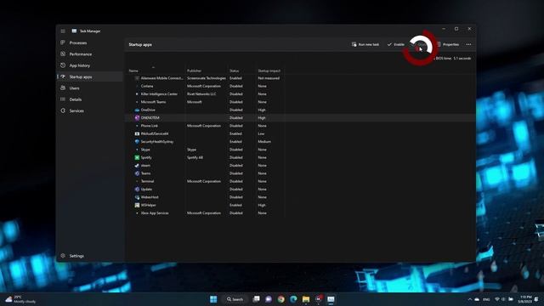This screenshot has height=306, width=544.
Task: Select the Teams row icon
Action: point(137,173)
